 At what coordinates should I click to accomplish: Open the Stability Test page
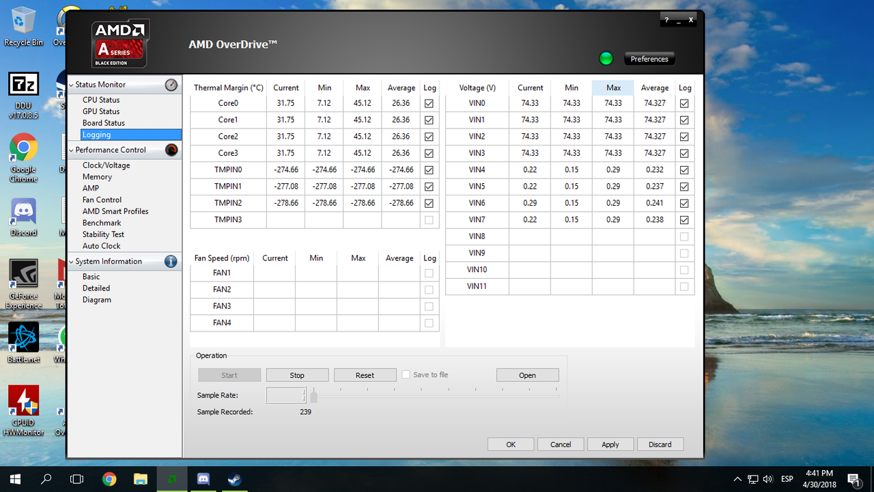click(x=103, y=234)
